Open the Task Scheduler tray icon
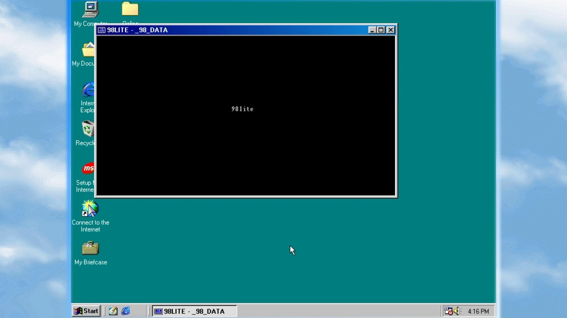Image resolution: width=567 pixels, height=318 pixels. click(x=447, y=311)
